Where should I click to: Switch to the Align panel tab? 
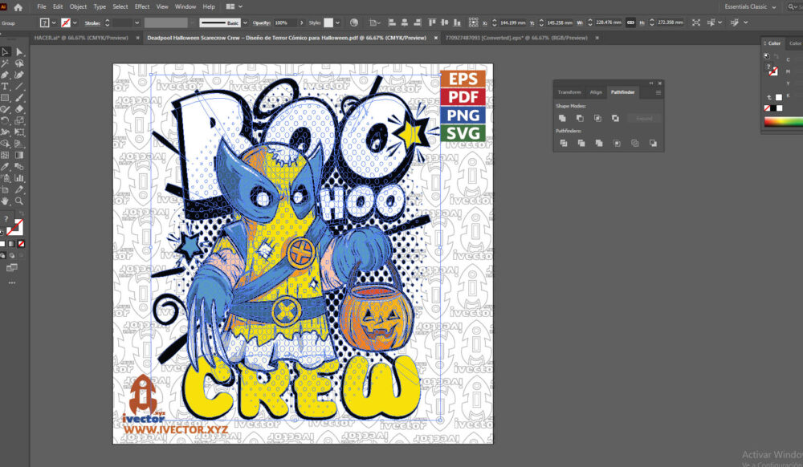click(596, 92)
